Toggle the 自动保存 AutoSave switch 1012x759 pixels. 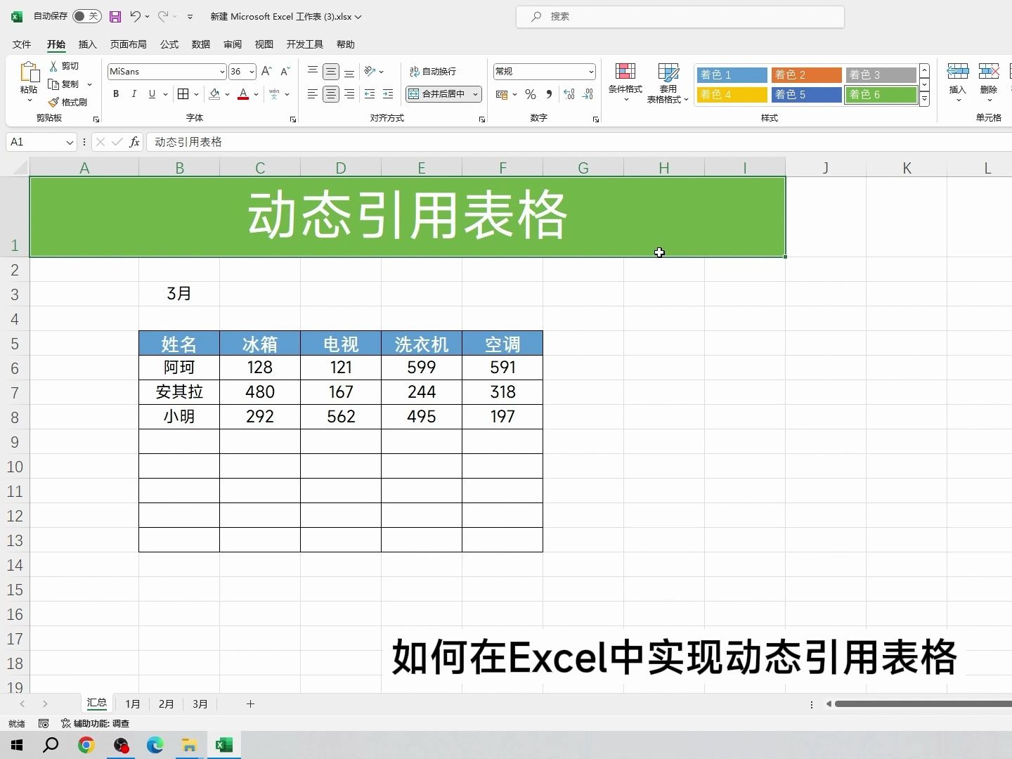click(86, 16)
